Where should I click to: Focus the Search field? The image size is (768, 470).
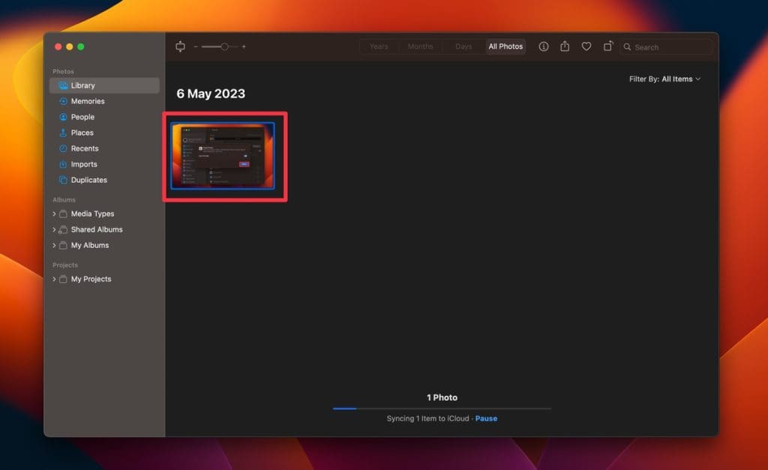coord(666,47)
